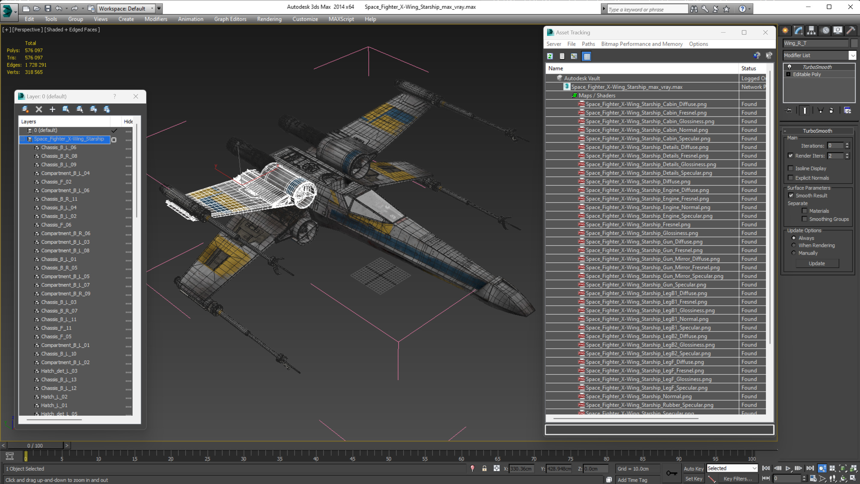Open Configure Modifier Sets icon
This screenshot has width=860, height=484.
pos(847,110)
